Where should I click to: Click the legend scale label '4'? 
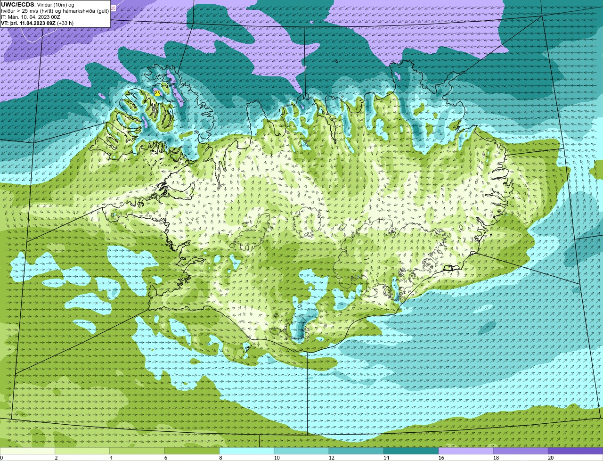tap(111, 458)
